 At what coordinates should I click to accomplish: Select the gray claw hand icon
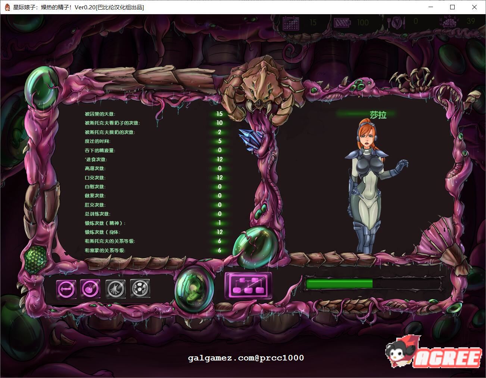tap(115, 289)
